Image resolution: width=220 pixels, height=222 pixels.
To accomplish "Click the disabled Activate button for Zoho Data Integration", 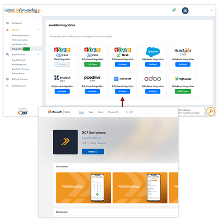I will coord(62,64).
